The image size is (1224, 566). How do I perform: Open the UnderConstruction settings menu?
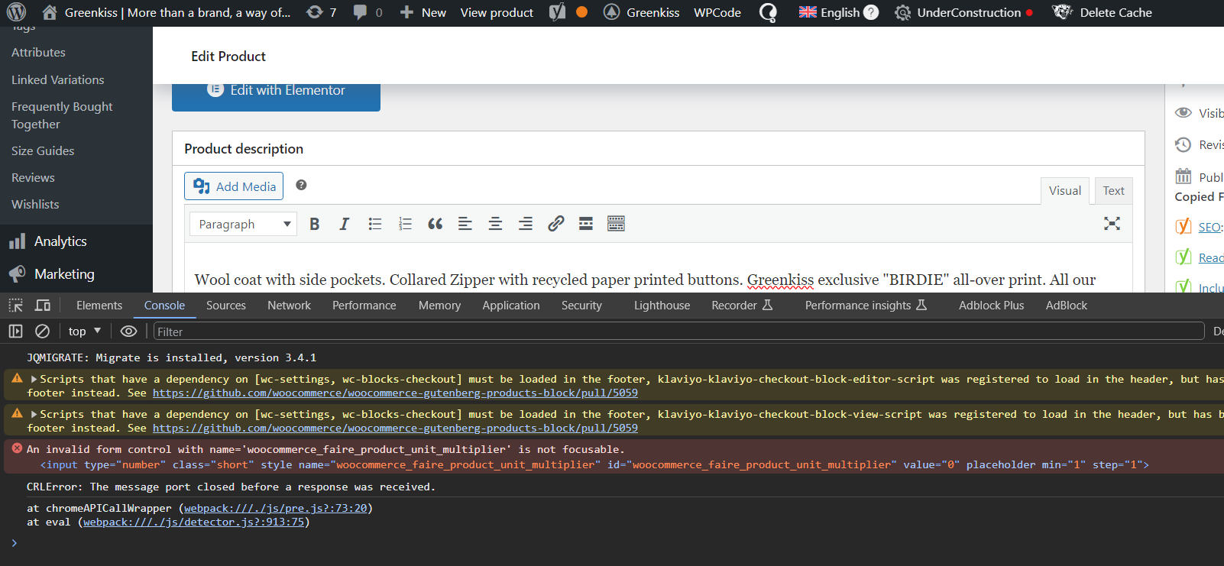[x=963, y=12]
